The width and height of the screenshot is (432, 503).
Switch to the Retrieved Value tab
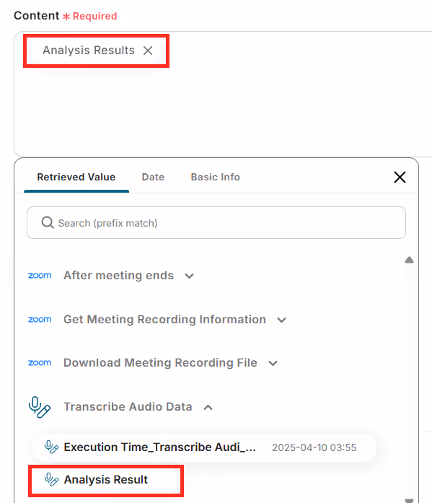point(76,177)
